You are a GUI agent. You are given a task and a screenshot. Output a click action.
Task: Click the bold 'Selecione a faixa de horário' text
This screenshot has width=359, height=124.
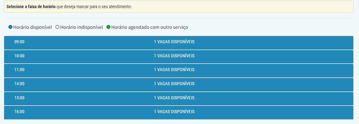coord(31,7)
